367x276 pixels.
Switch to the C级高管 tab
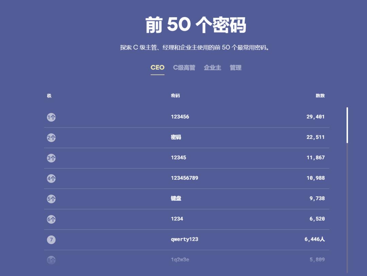click(x=184, y=67)
